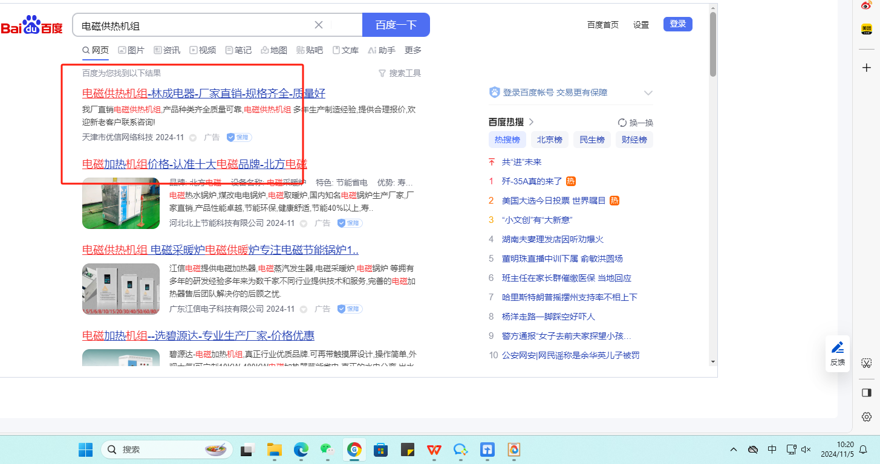Switch Chinese input mode 中 indicator

click(772, 449)
